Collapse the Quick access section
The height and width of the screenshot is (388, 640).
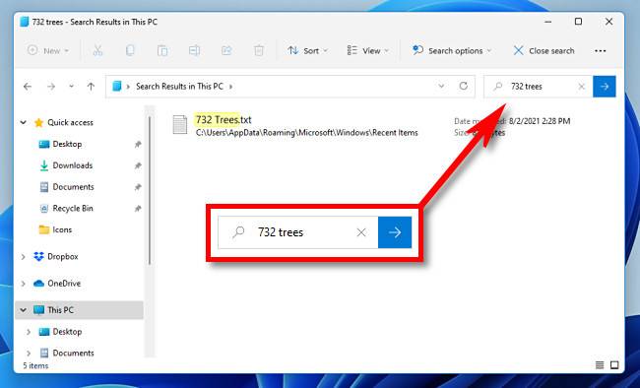pyautogui.click(x=24, y=122)
